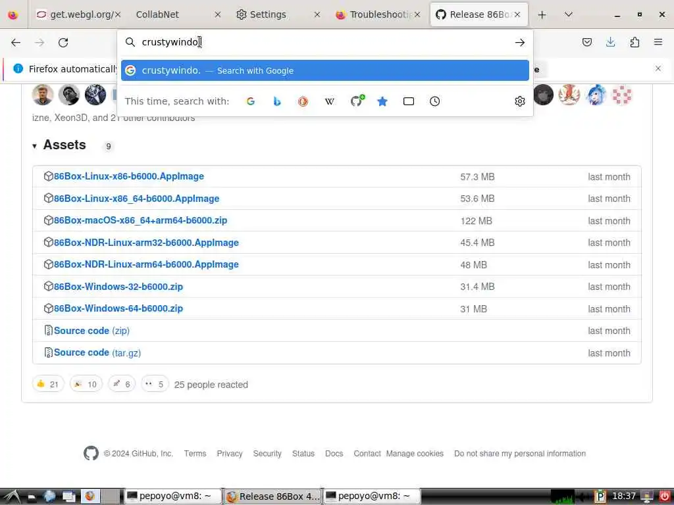This screenshot has height=505, width=674.
Task: Close the Settings tab
Action: pyautogui.click(x=317, y=14)
